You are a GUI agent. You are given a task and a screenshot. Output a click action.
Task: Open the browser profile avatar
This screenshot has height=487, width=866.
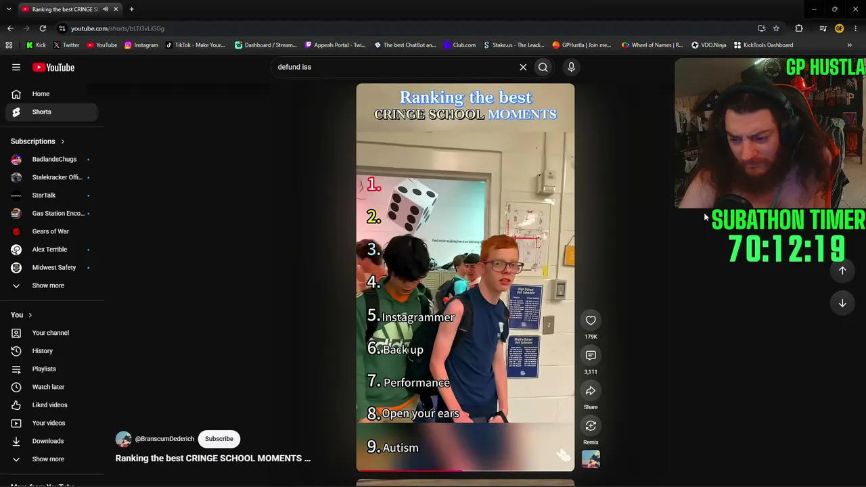click(839, 28)
